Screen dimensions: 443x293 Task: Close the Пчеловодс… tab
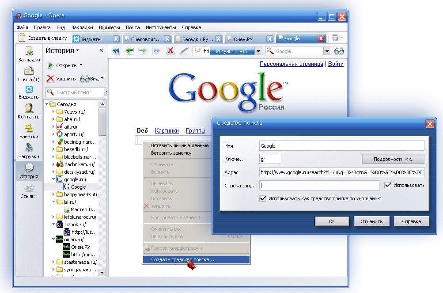click(167, 39)
